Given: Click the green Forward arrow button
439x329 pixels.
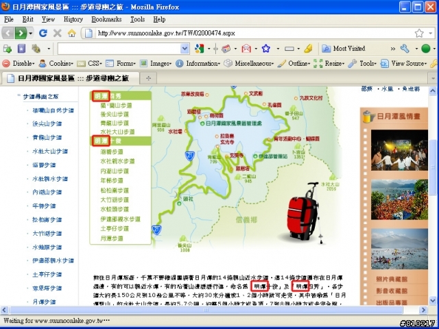Looking at the screenshot, I should click(x=21, y=34).
